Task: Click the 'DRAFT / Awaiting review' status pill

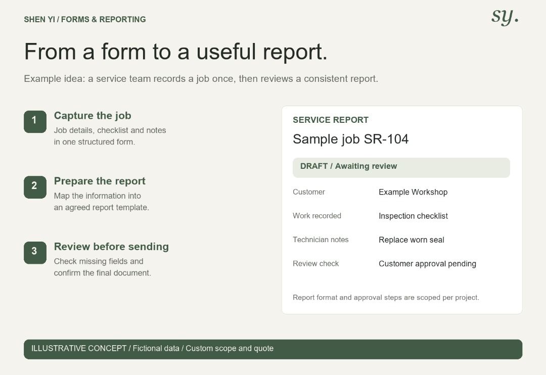Action: click(x=401, y=167)
